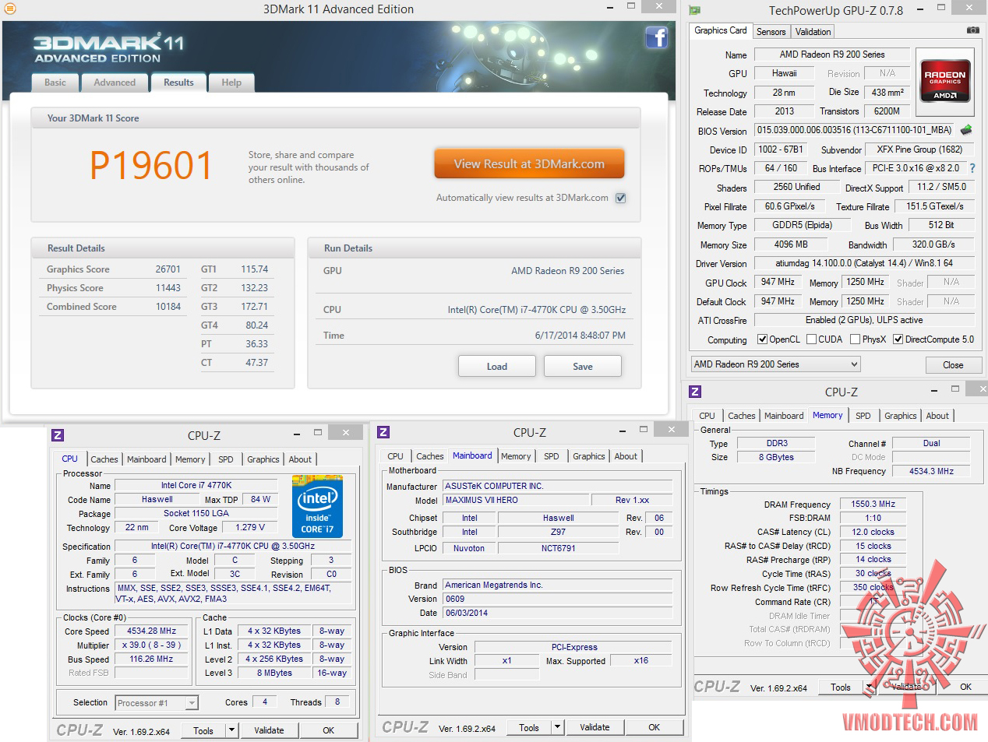
Task: Open Tools dropdown arrow in CPU-Z Mainboard window
Action: [557, 727]
